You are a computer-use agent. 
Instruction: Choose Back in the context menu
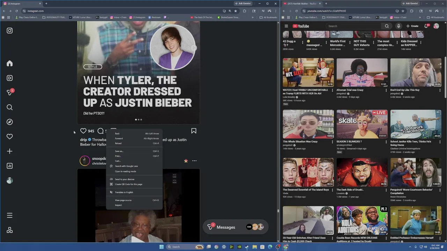(134, 134)
